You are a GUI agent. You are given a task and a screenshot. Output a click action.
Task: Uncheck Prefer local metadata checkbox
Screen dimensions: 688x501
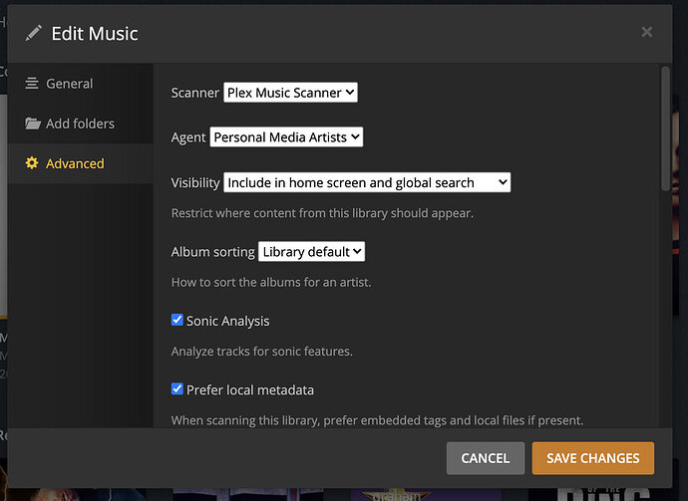[x=177, y=389]
